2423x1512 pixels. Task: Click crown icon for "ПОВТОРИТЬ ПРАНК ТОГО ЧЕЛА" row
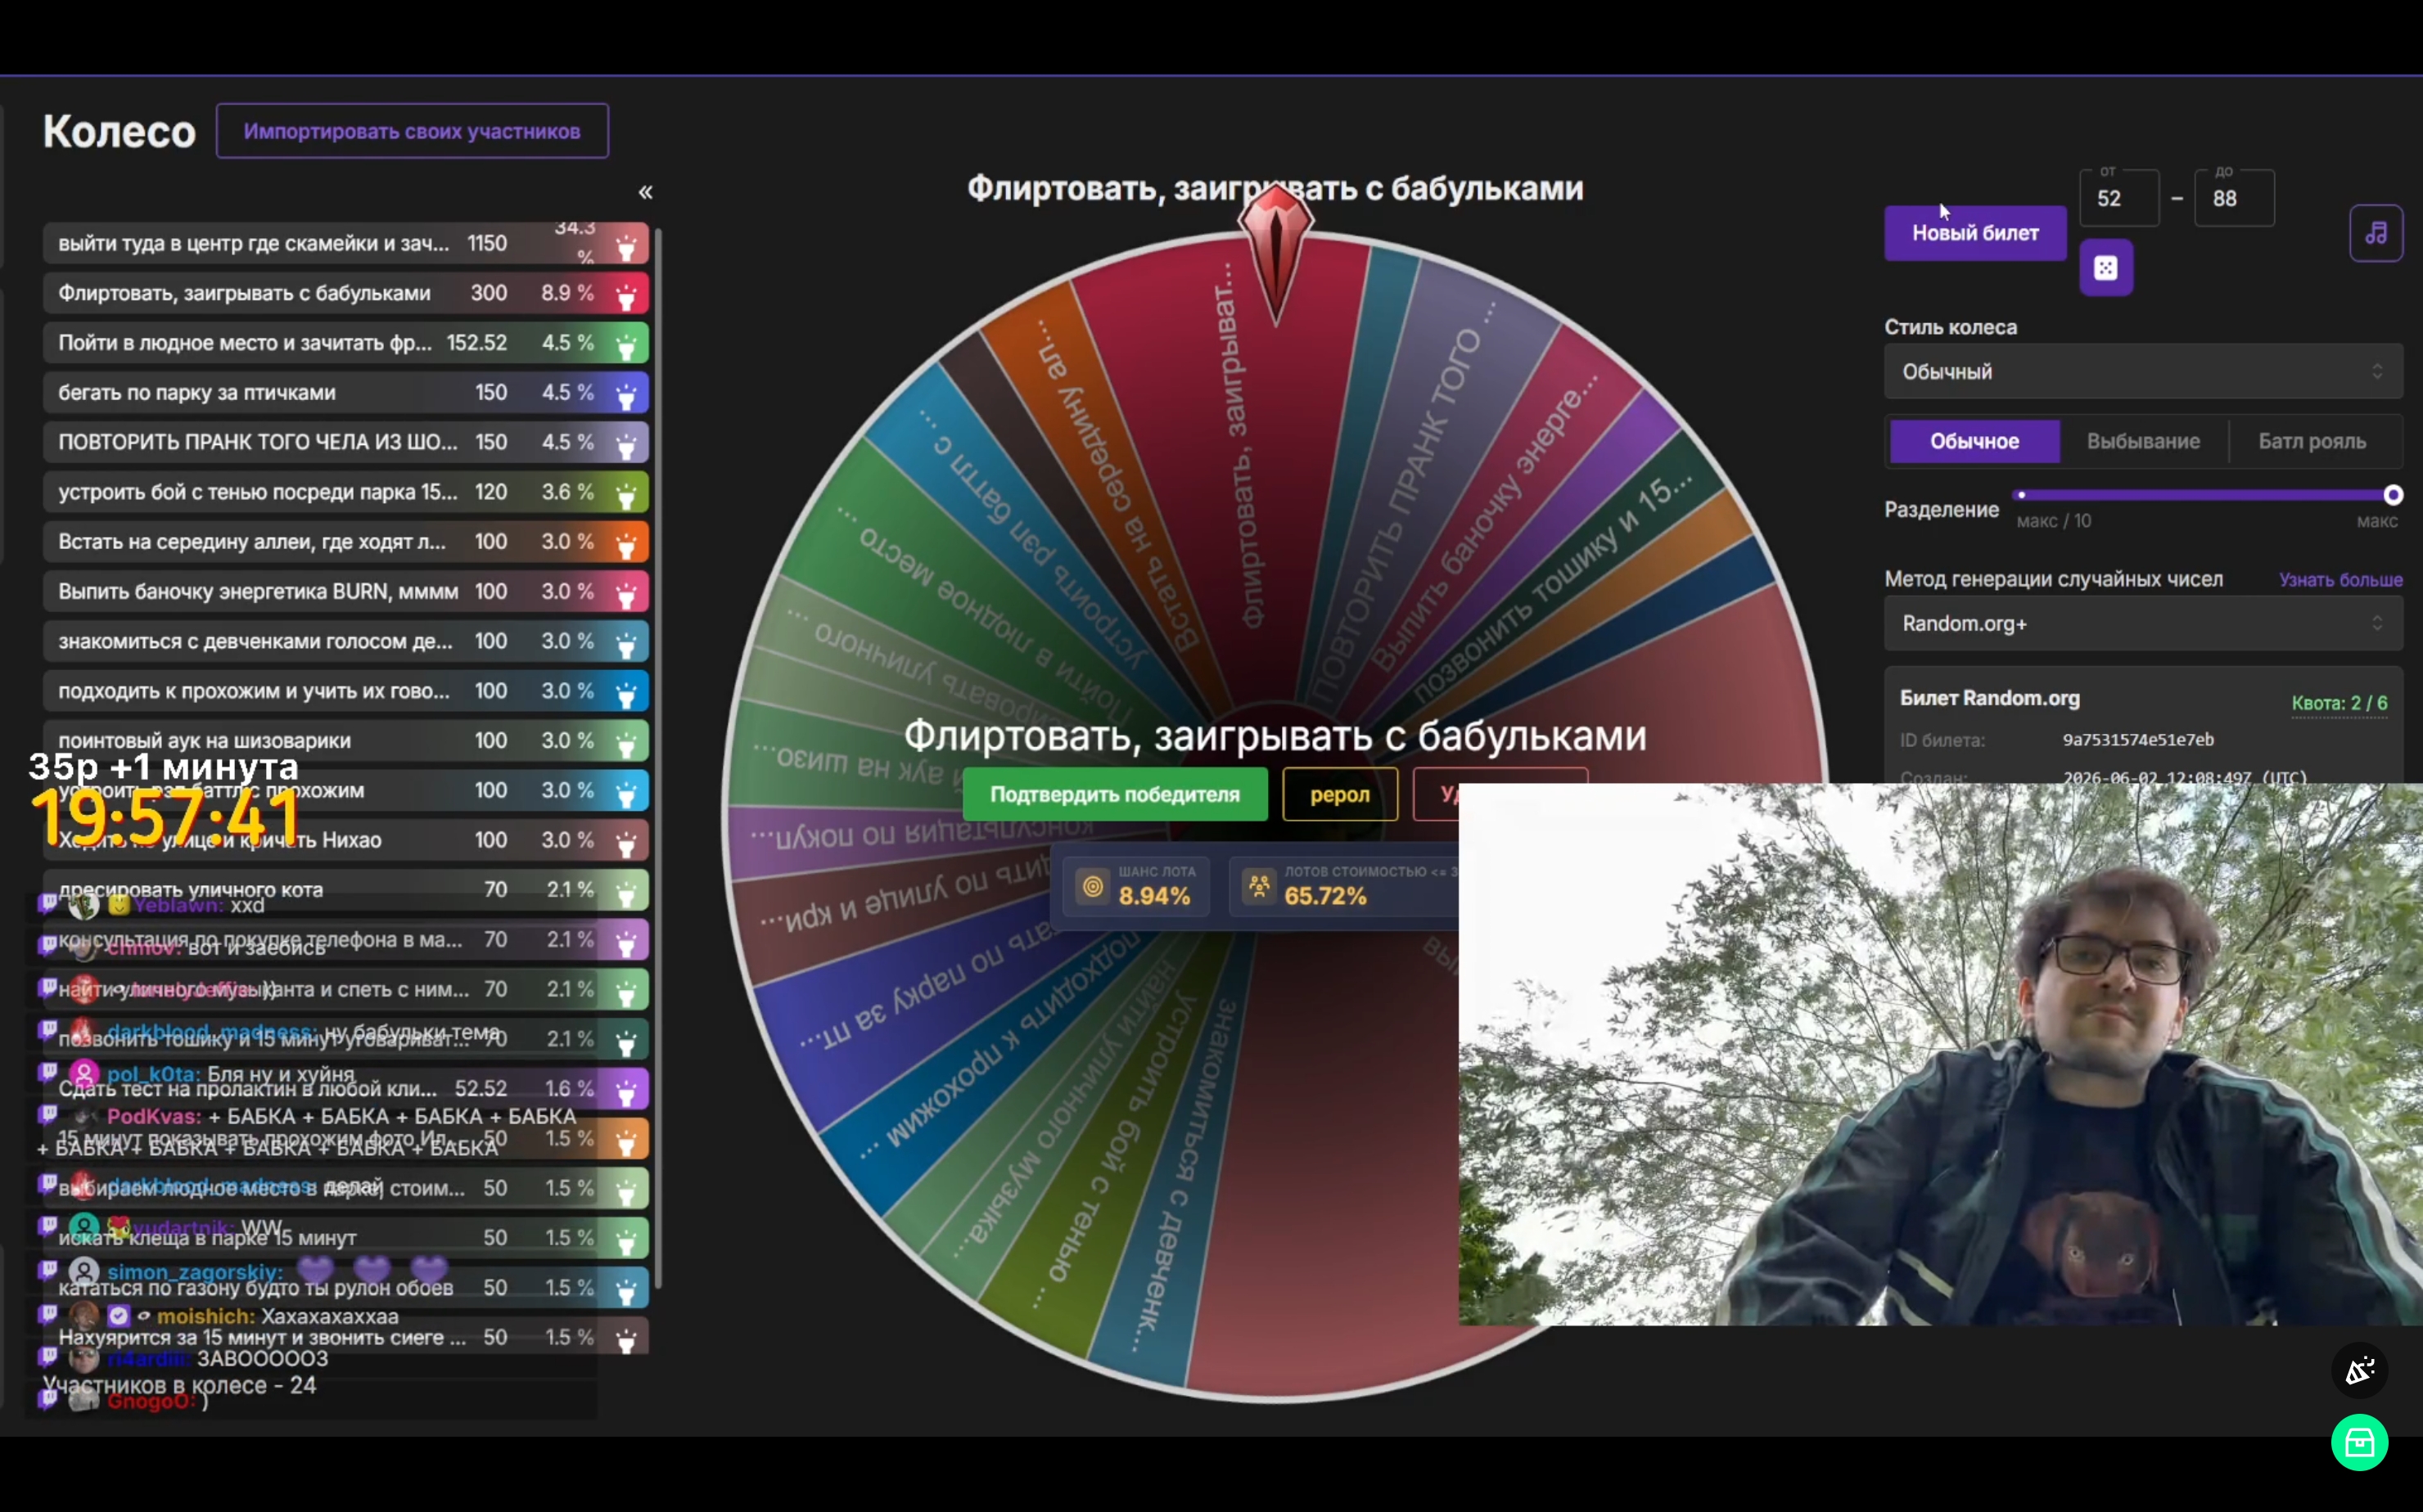[x=626, y=444]
